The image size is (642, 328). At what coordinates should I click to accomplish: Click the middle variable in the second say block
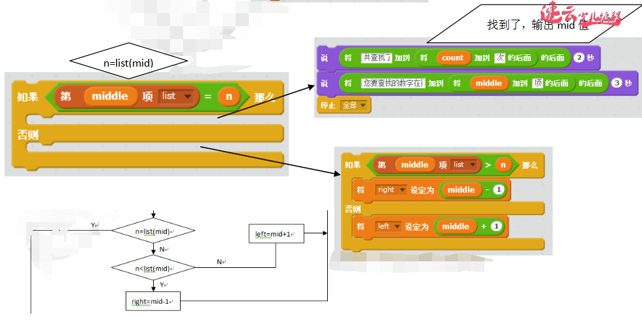pos(488,84)
